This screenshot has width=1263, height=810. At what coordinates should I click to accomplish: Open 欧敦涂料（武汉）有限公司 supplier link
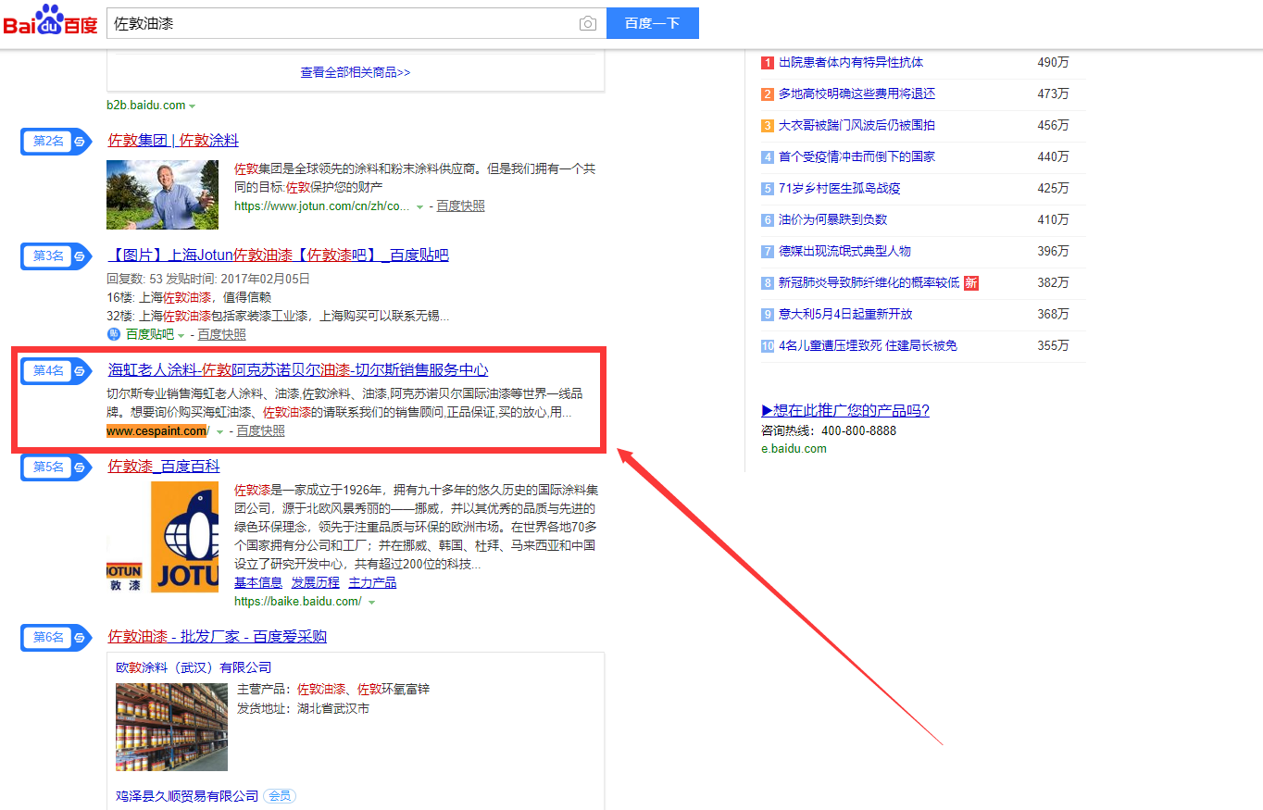194,667
